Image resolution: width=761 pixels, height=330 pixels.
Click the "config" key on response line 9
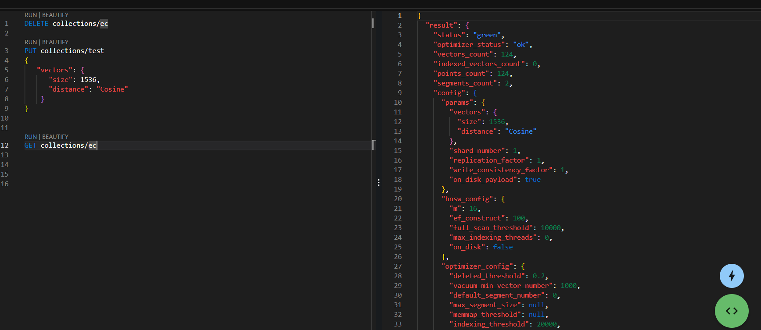coord(449,93)
